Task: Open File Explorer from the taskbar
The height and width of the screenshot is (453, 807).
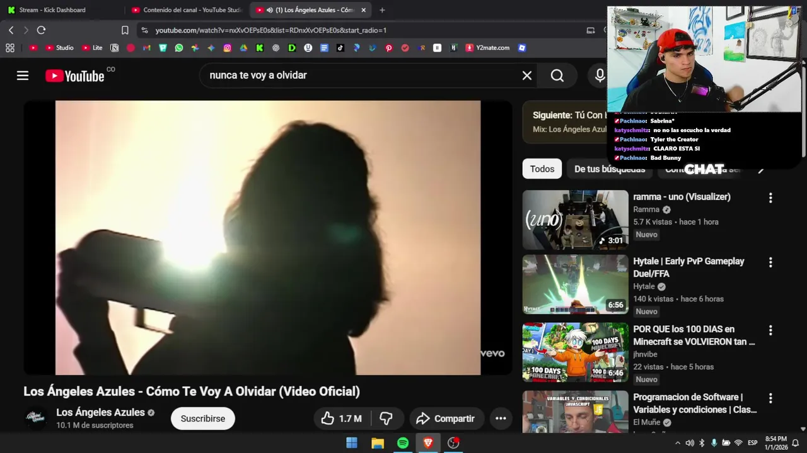Action: [378, 443]
